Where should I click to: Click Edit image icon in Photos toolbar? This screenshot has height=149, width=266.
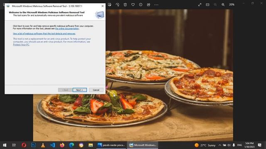pyautogui.click(x=110, y=5)
